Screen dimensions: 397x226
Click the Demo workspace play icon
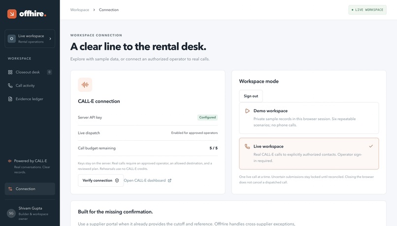(247, 111)
